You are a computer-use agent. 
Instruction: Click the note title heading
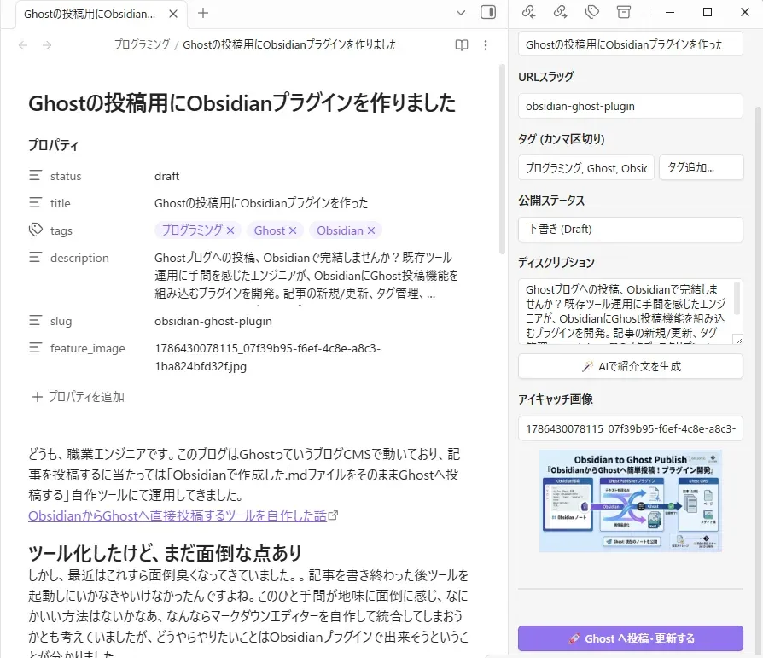point(242,103)
